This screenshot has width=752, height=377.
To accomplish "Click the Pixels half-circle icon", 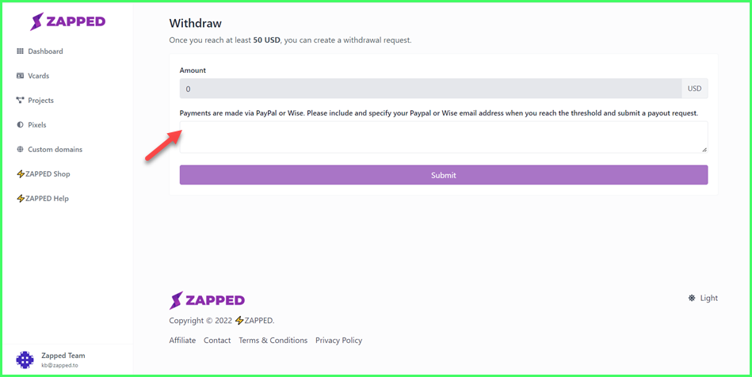I will pyautogui.click(x=20, y=124).
